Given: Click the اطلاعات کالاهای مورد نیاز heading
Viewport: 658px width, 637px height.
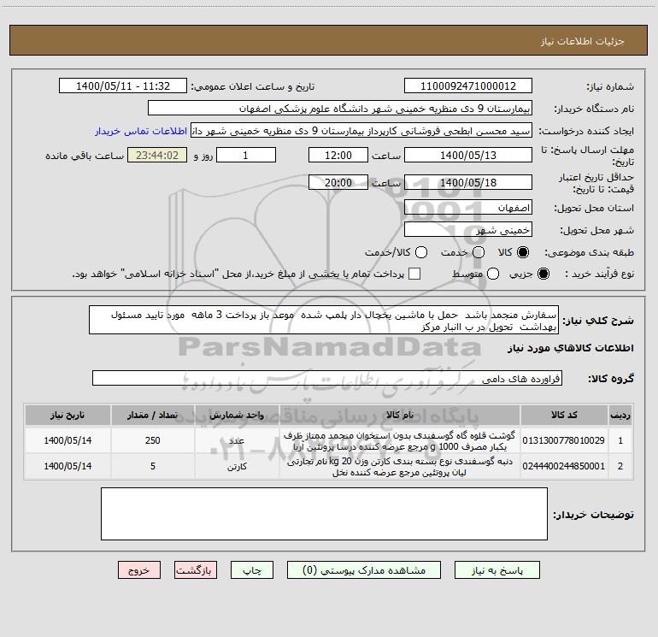Looking at the screenshot, I should tap(570, 348).
